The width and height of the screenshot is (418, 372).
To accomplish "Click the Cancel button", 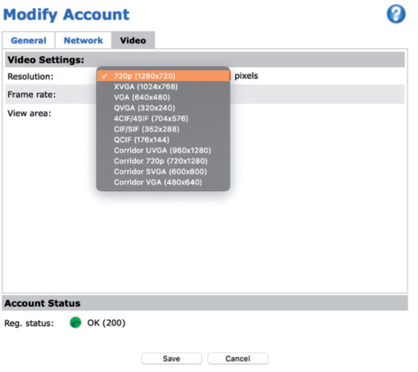I will click(237, 359).
